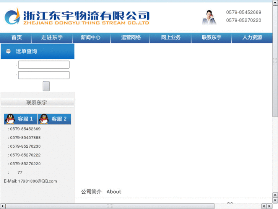This screenshot has width=278, height=209.
Task: Focus the first waybill query input field
Action: click(x=44, y=64)
